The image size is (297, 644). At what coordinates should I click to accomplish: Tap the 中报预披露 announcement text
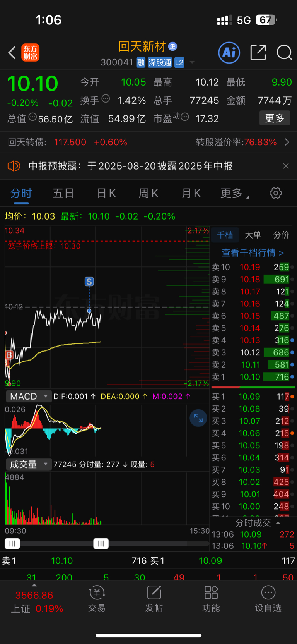pyautogui.click(x=131, y=166)
